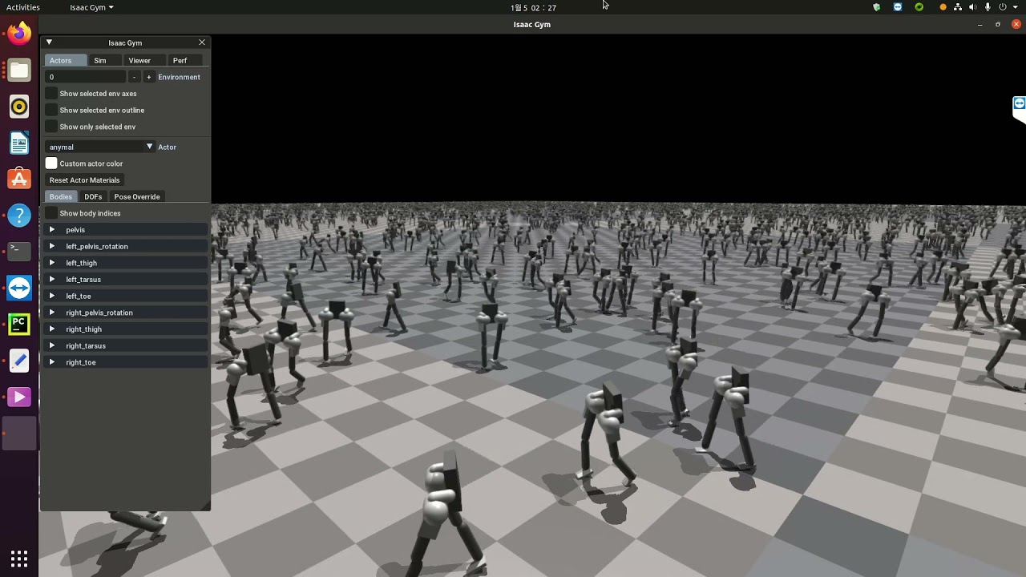The width and height of the screenshot is (1026, 577).
Task: Select the Pose Override sub-tab
Action: coord(137,196)
